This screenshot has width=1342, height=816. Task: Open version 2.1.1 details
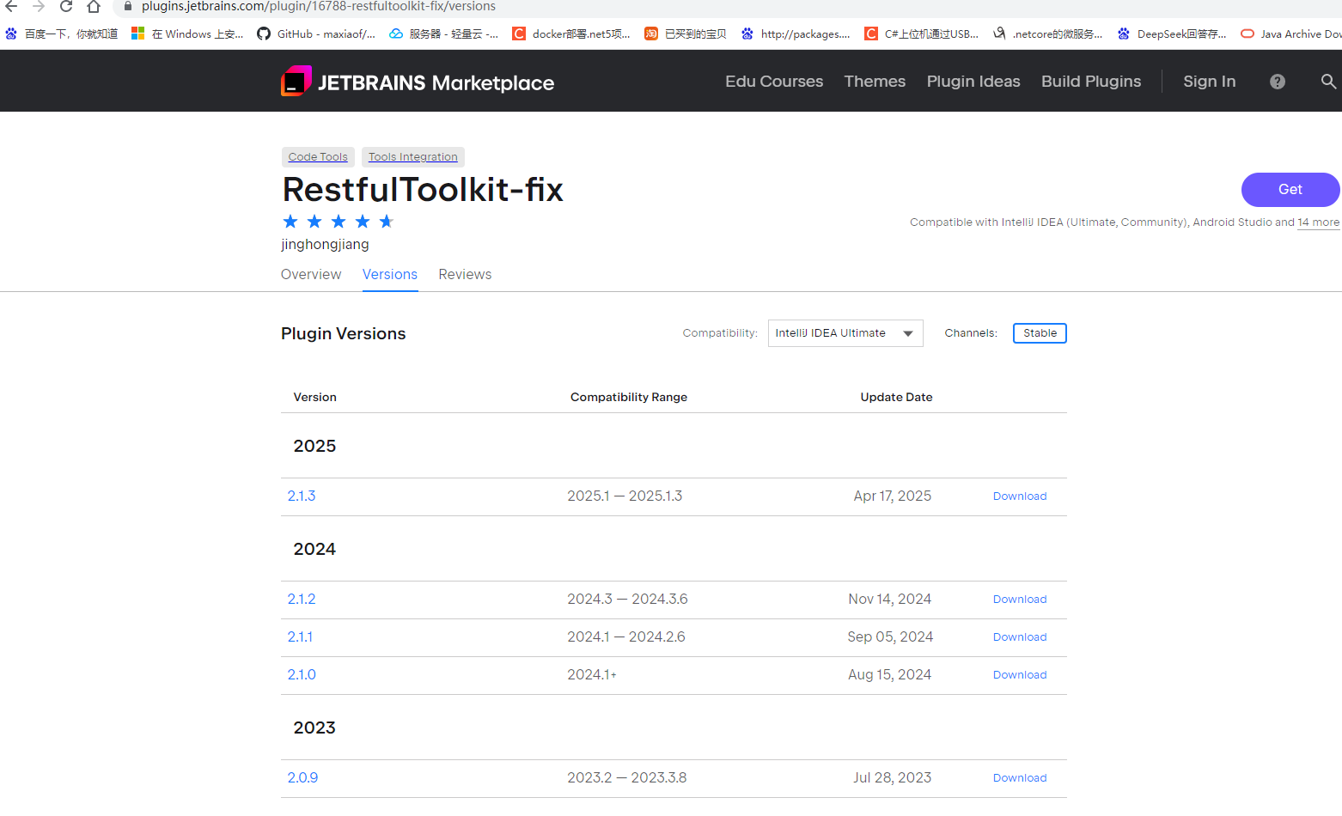[300, 637]
